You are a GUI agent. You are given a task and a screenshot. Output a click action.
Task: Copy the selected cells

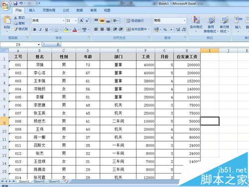[x=19, y=23]
